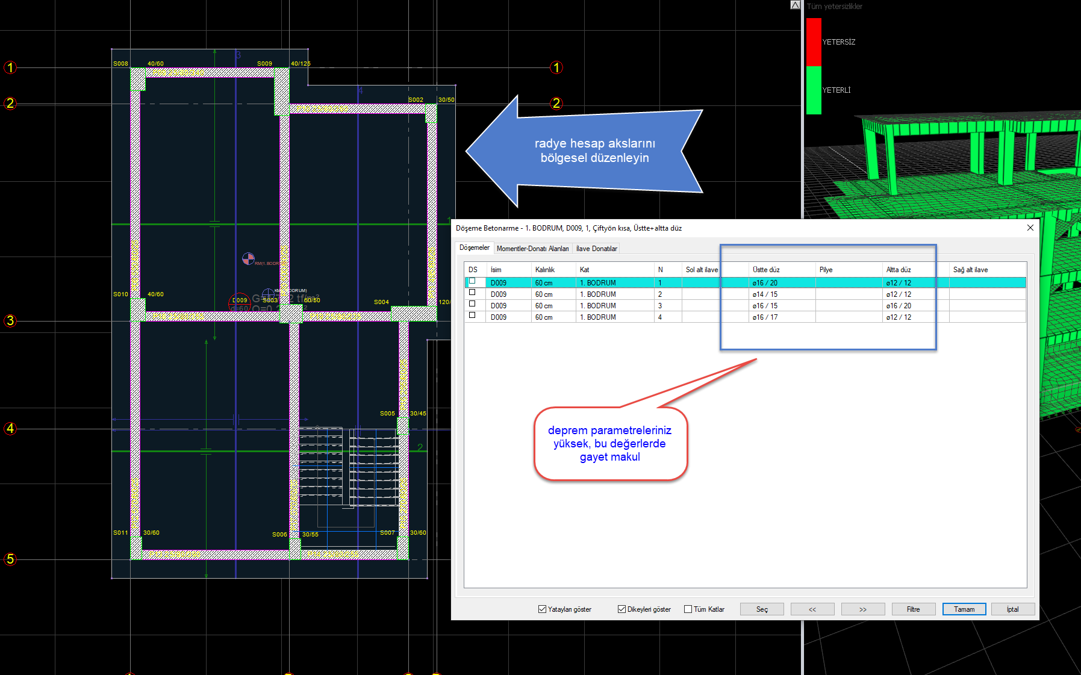Viewport: 1081px width, 675px height.
Task: Click the S004 column label in plan
Action: point(381,302)
